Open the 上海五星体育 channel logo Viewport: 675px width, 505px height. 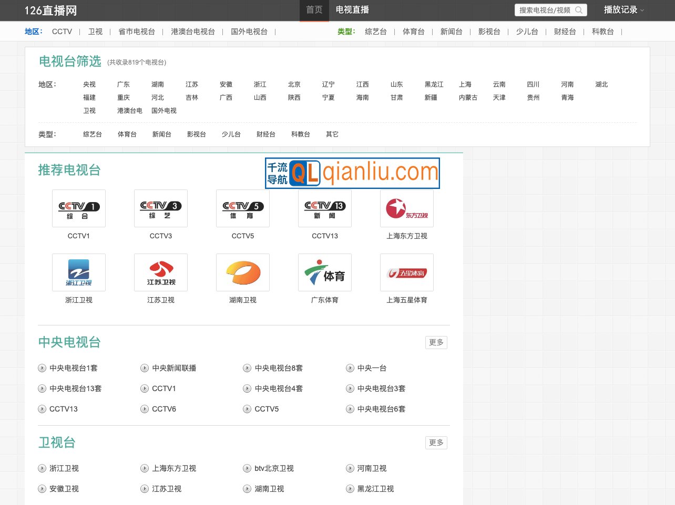[406, 272]
